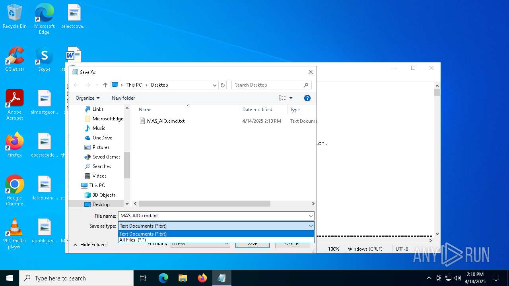Select the CCleaner desktop icon
Screen dimensions: 509x286
click(x=15, y=60)
